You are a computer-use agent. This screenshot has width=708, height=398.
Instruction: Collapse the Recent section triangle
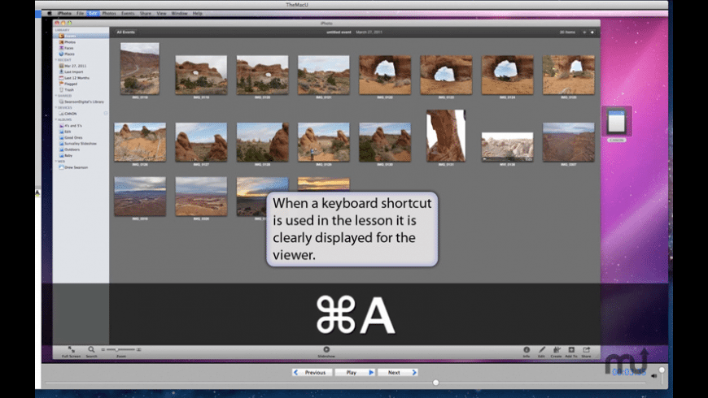pyautogui.click(x=56, y=60)
